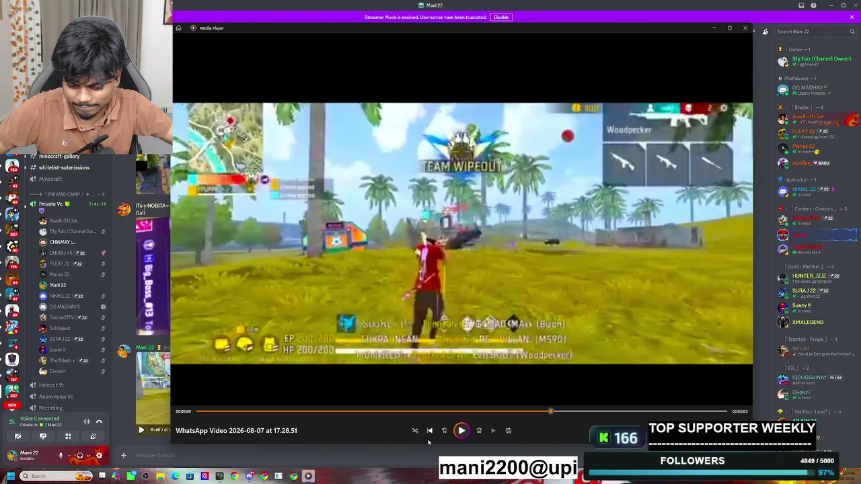
Task: Join the Recording voice channel
Action: 50,408
